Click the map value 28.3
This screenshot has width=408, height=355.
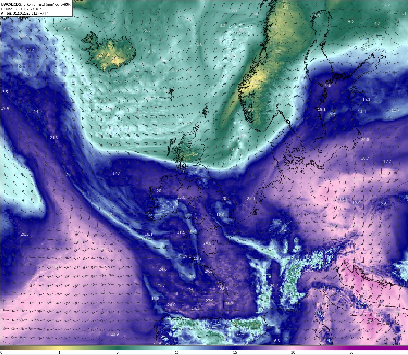pyautogui.click(x=224, y=289)
